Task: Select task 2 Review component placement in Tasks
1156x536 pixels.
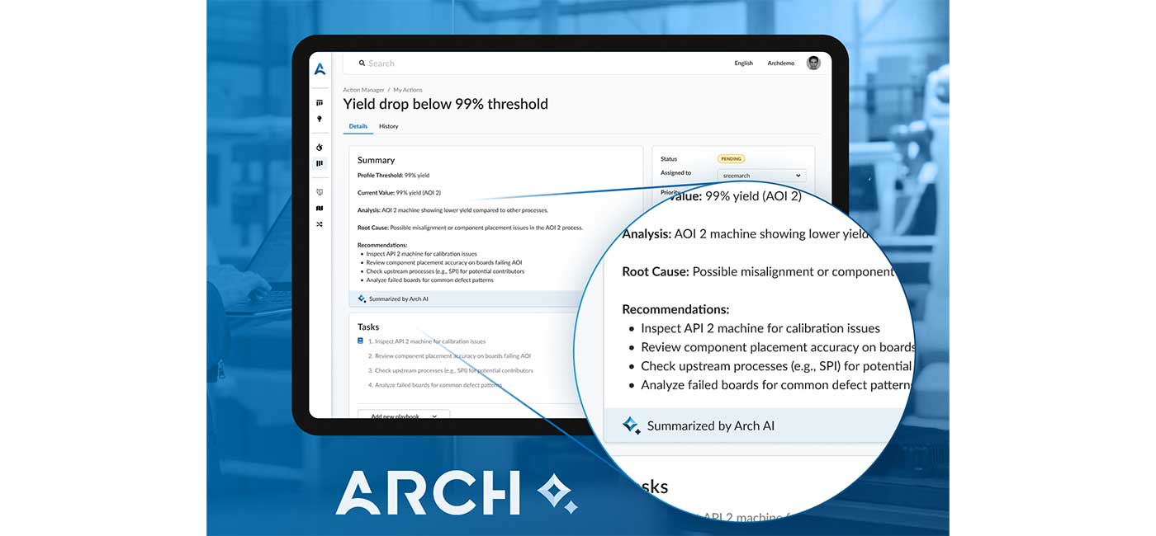Action: (x=449, y=355)
